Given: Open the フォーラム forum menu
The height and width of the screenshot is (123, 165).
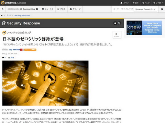Looking at the screenshot, I should coord(48,9).
